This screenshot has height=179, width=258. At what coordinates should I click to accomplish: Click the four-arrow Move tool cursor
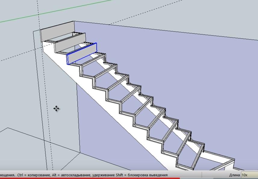(x=56, y=109)
